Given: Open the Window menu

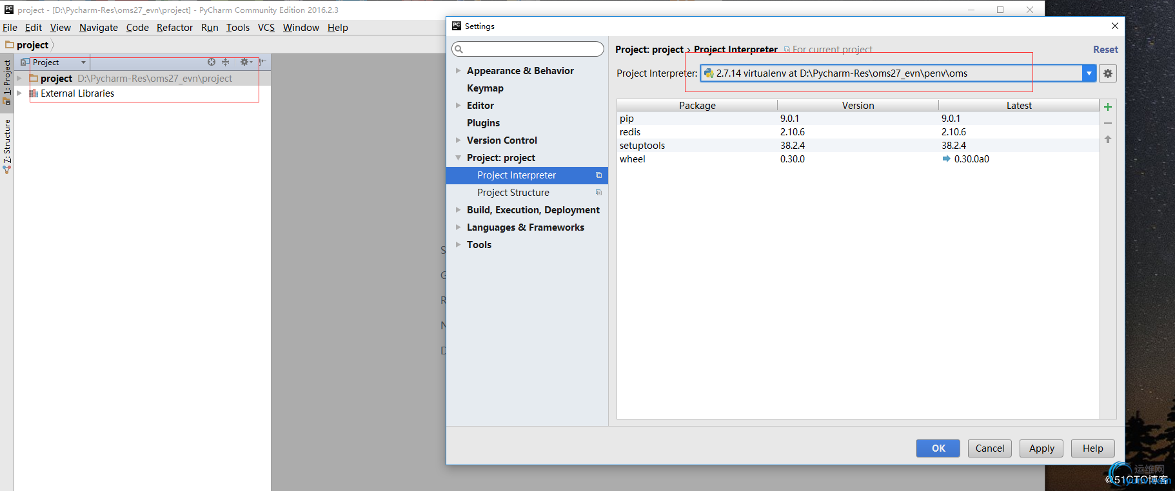Looking at the screenshot, I should pos(301,28).
